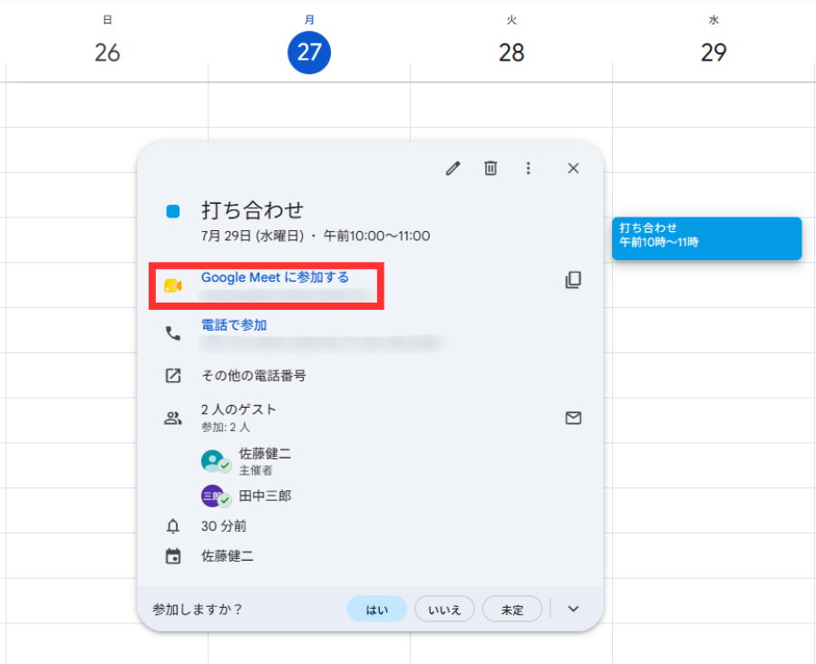Respond はい to the invitation

(x=377, y=610)
